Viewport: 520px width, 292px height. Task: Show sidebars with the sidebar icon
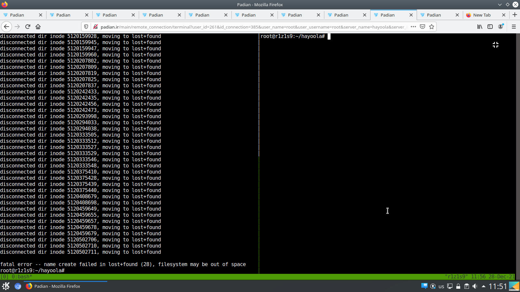pyautogui.click(x=490, y=27)
